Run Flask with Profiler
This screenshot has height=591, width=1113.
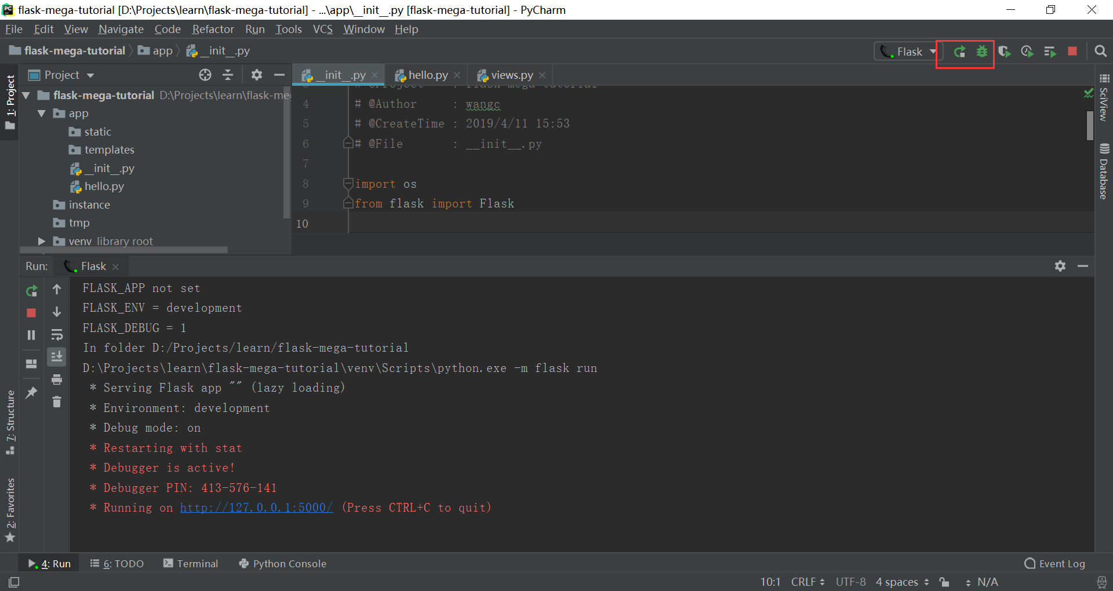click(1028, 51)
